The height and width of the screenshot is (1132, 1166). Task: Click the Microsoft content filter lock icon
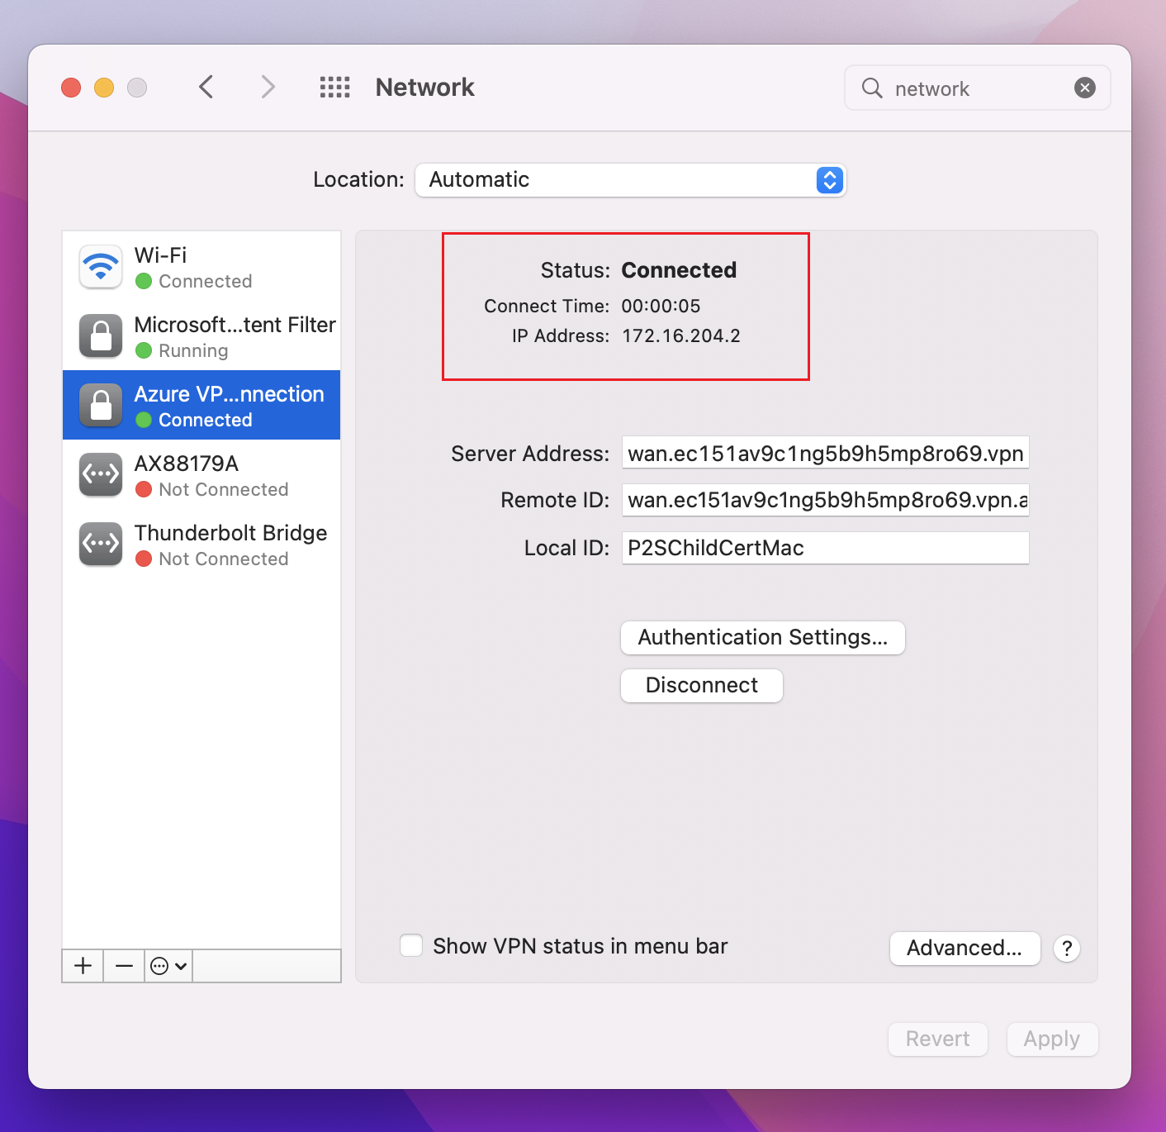point(101,336)
